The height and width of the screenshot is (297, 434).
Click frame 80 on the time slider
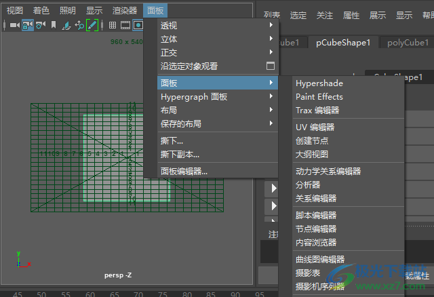[x=187, y=294]
